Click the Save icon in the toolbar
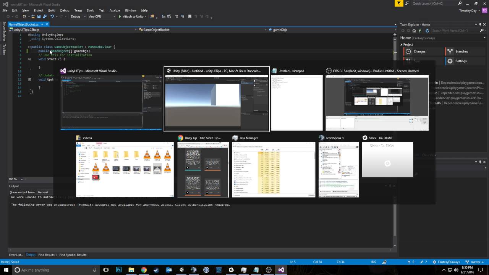 (x=39, y=17)
